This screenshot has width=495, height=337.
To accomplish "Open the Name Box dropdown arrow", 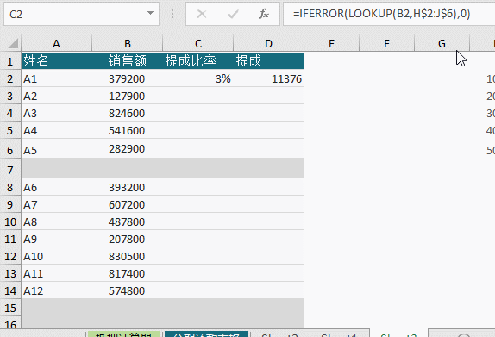I will pos(151,13).
